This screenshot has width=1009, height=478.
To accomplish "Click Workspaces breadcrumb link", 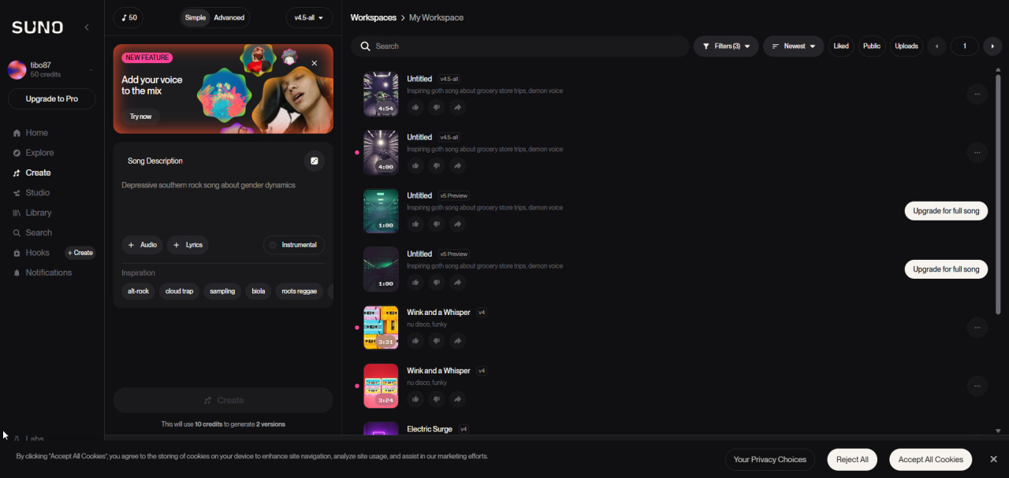I will tap(374, 17).
